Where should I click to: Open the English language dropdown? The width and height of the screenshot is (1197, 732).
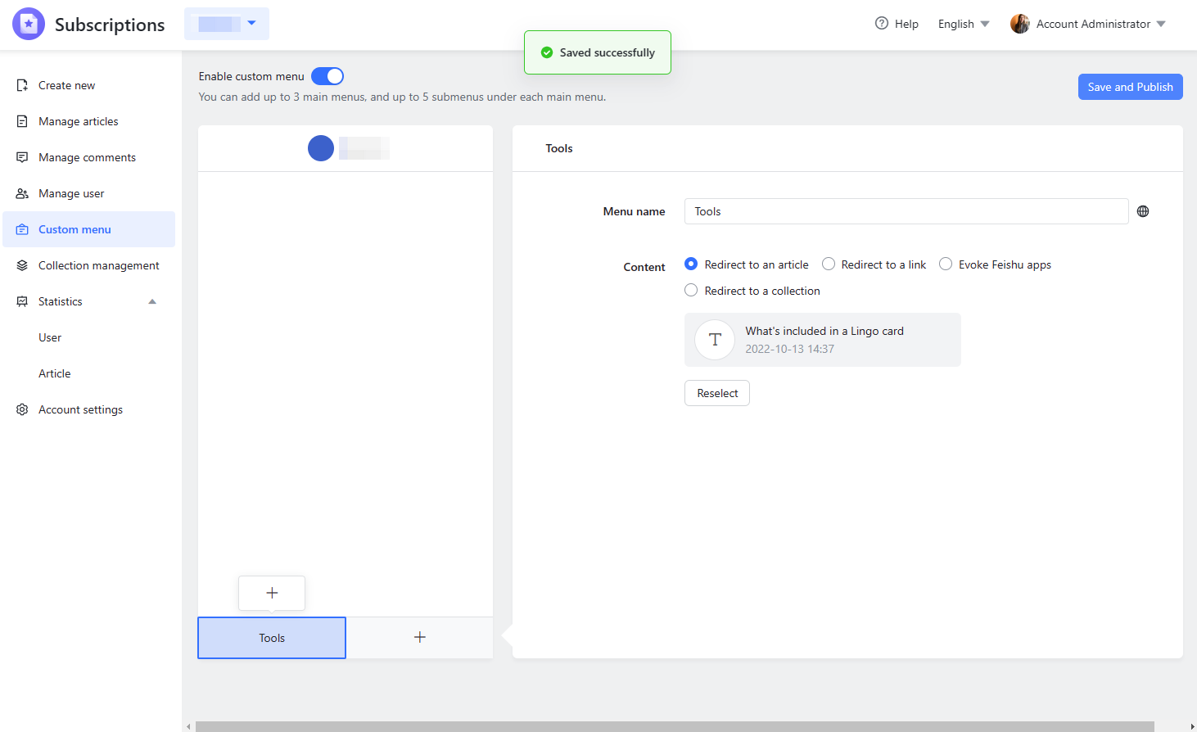coord(963,24)
